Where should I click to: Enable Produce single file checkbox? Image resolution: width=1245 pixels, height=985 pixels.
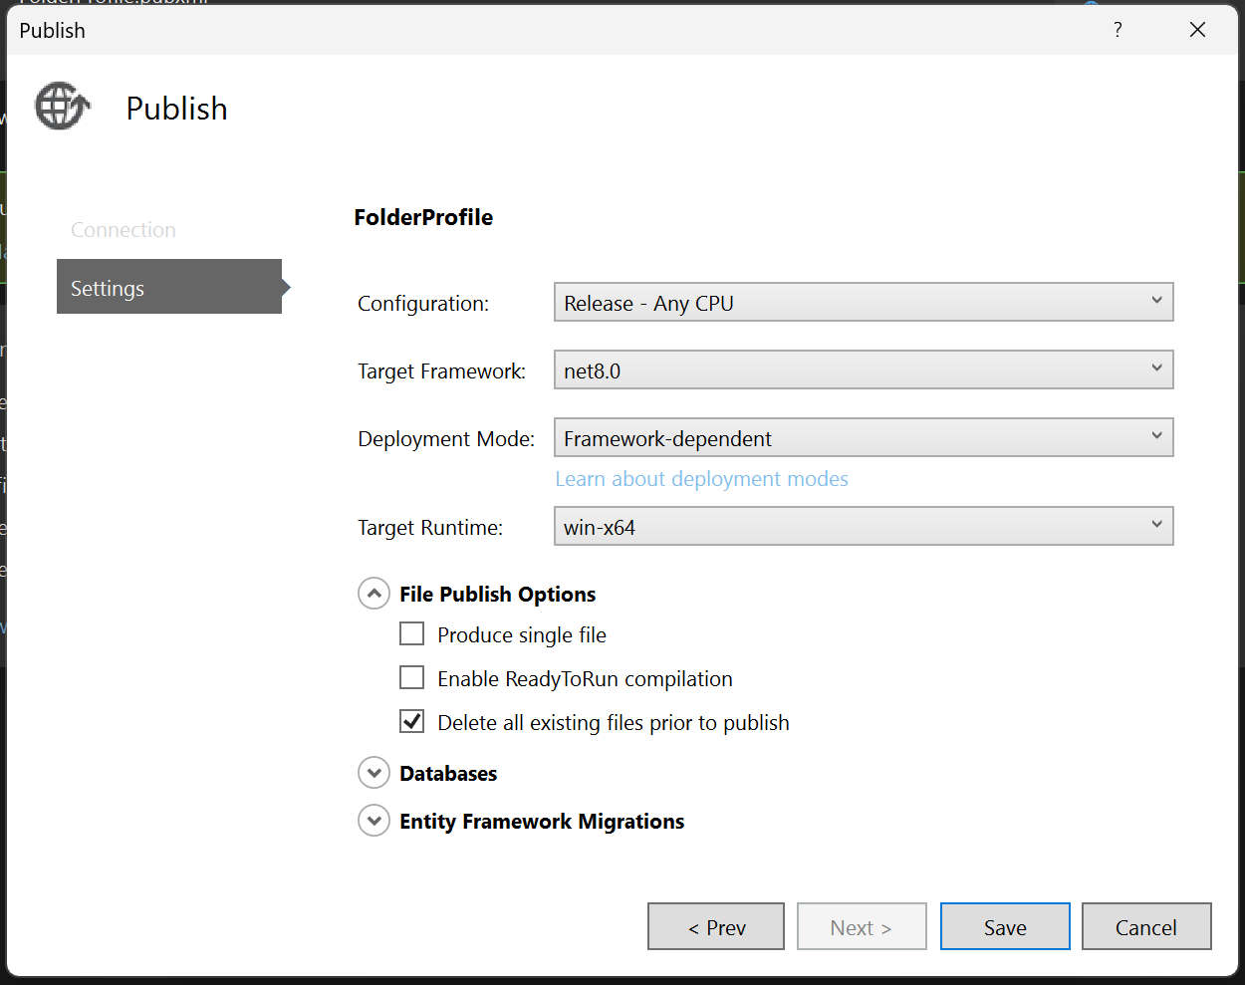(x=411, y=633)
